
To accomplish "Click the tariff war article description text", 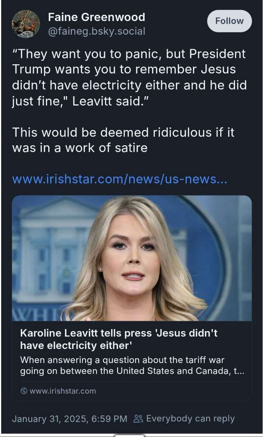I will click(132, 365).
